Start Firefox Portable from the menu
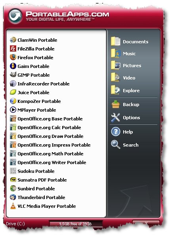Viewport: 170px width, 236px height. click(35, 58)
